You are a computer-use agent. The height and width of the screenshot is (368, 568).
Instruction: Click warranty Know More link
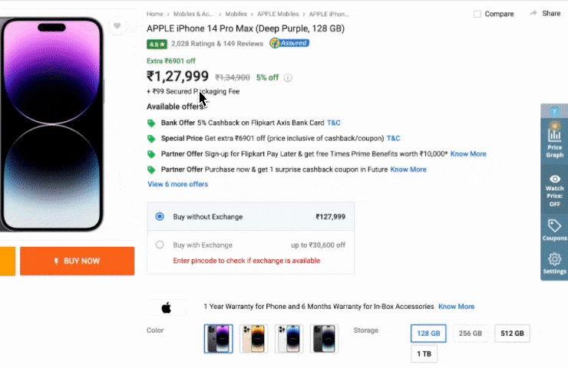pyautogui.click(x=456, y=307)
